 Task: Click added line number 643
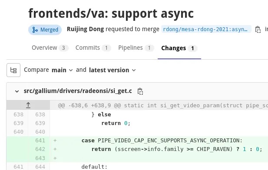40,158
